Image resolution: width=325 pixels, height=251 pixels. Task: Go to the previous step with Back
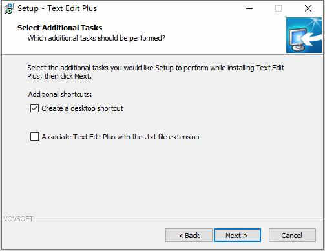pos(189,236)
